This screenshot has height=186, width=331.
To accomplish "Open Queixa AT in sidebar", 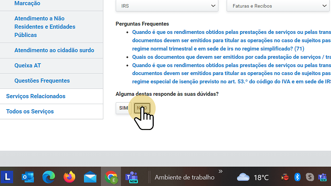I will (28, 65).
